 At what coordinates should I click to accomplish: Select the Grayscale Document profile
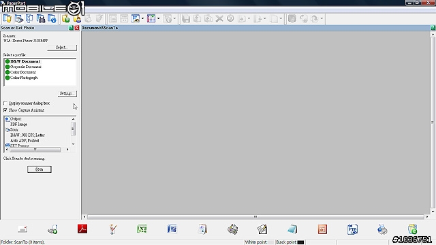23,67
